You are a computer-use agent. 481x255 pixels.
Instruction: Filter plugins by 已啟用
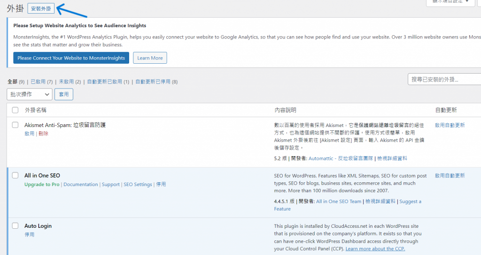point(38,82)
